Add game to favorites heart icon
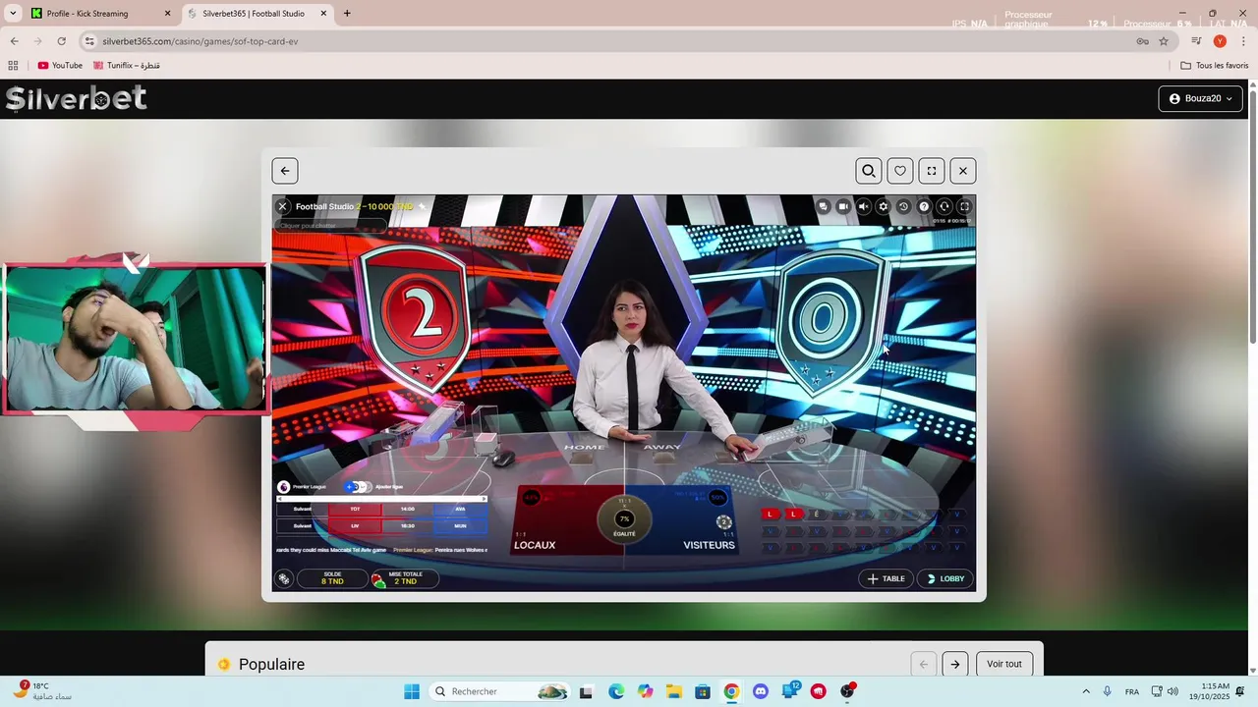The width and height of the screenshot is (1258, 707). coord(900,171)
